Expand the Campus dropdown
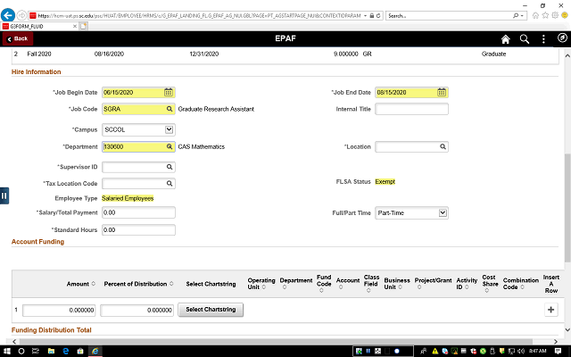Viewport: 571px width, 357px height. (x=169, y=129)
